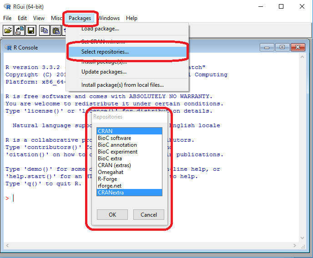
Task: Click Cancel in the Repositories dialog
Action: coord(149,214)
